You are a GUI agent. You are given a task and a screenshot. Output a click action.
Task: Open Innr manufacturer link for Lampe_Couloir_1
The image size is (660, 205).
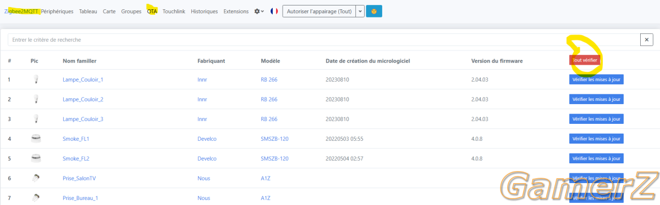202,79
